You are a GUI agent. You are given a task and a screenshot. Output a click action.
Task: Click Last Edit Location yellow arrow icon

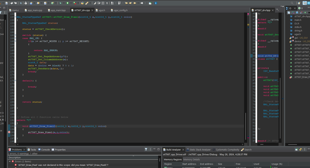click(x=126, y=3)
